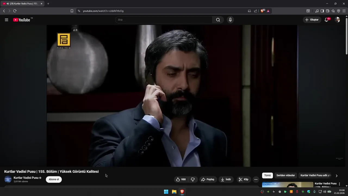Click the channel avatar beside Kurtlar Vadisi Pusu
This screenshot has width=348, height=196.
pos(8,179)
